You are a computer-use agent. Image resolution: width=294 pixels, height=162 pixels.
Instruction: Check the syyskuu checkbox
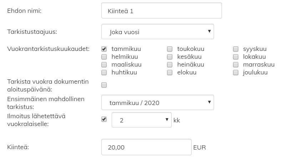(236, 49)
